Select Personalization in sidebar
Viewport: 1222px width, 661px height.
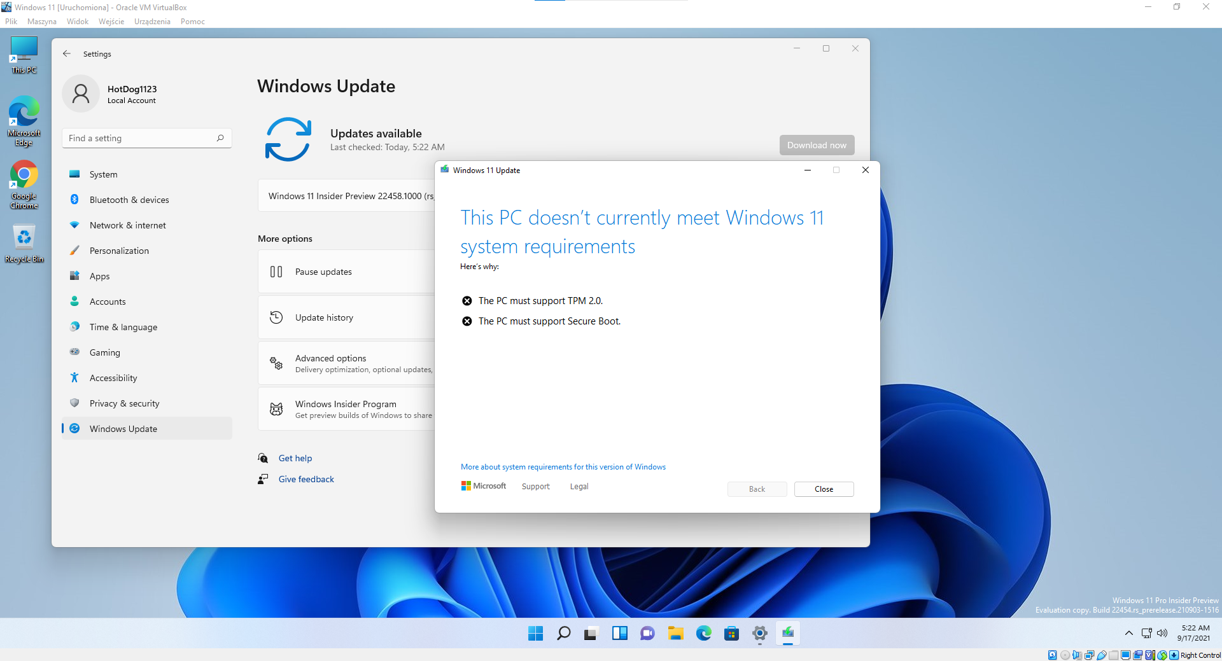click(147, 251)
